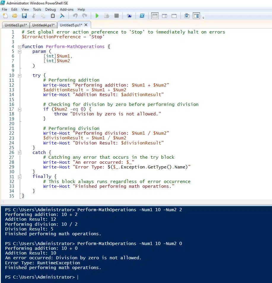This screenshot has height=283, width=272.
Task: Click 'Addition Result: 12' console output
Action: click(x=31, y=219)
